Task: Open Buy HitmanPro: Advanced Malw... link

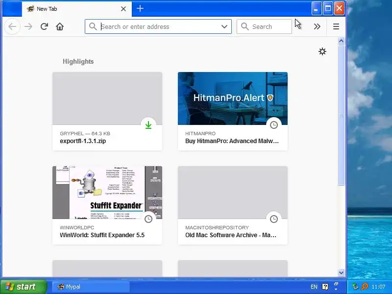Action: [x=232, y=141]
